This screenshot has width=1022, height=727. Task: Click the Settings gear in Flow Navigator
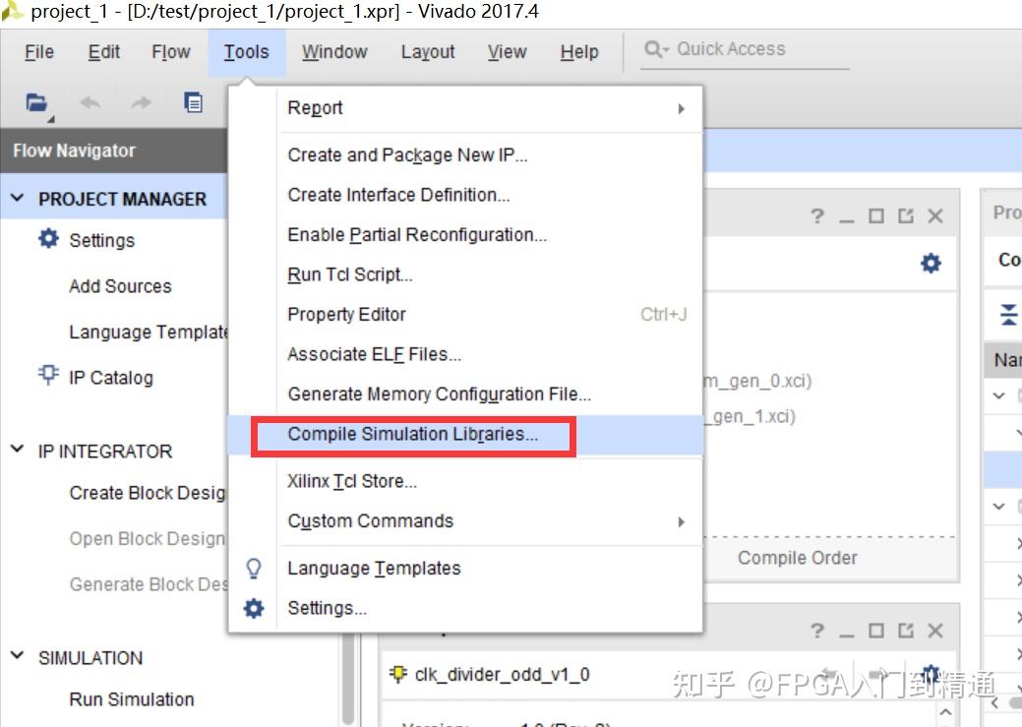48,239
